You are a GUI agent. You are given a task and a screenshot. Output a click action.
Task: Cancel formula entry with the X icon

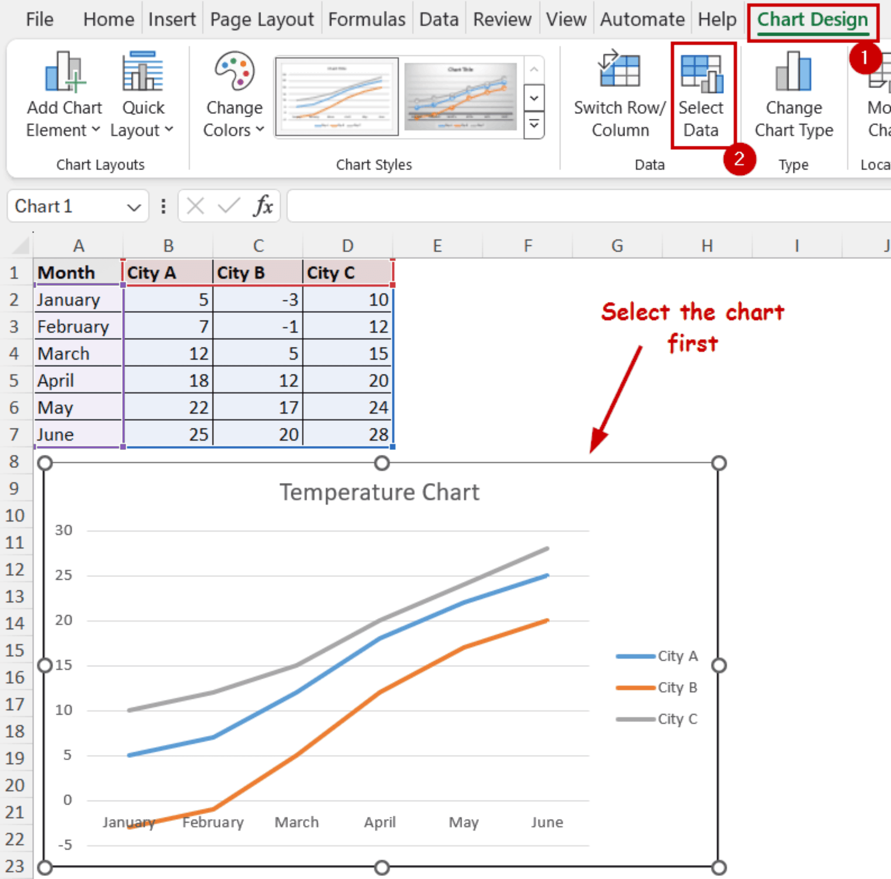pos(194,206)
